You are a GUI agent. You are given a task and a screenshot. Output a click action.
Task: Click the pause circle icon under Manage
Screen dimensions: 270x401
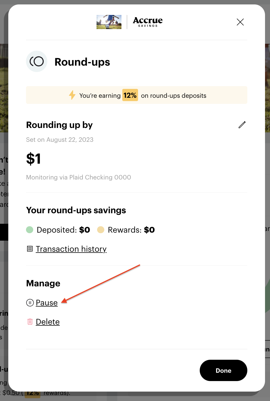[30, 303]
